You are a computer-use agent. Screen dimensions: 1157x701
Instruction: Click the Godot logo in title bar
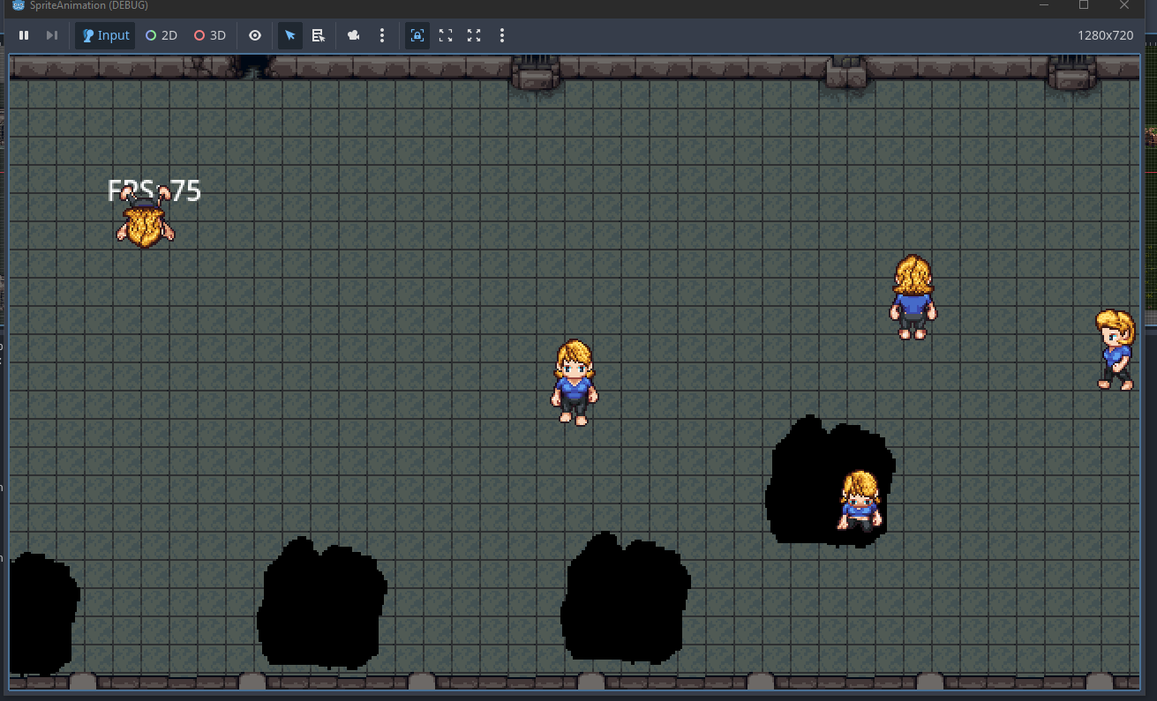click(19, 5)
